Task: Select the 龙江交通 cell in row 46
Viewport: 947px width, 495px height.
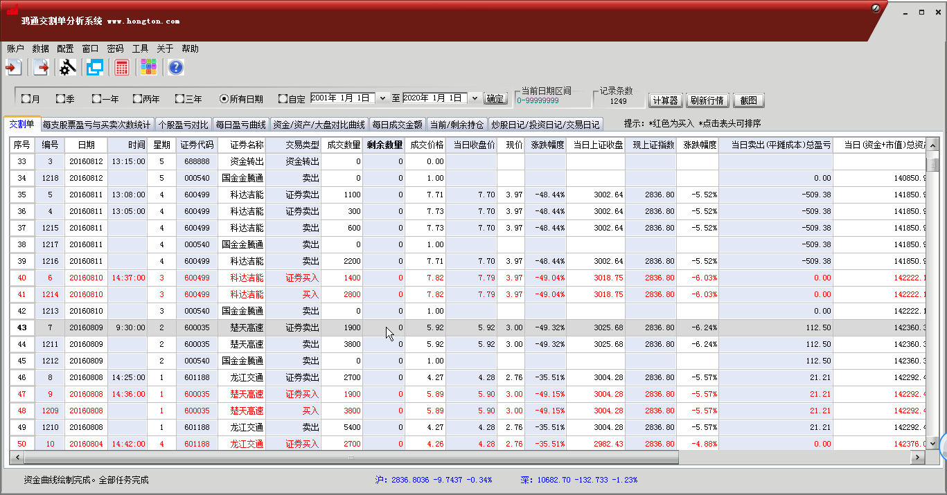Action: click(x=242, y=377)
